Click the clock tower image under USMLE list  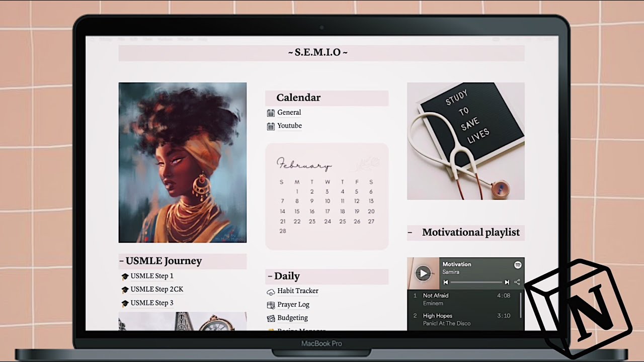pos(183,321)
